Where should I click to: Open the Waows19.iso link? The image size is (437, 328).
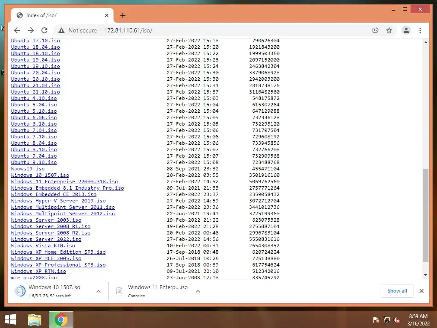28,169
